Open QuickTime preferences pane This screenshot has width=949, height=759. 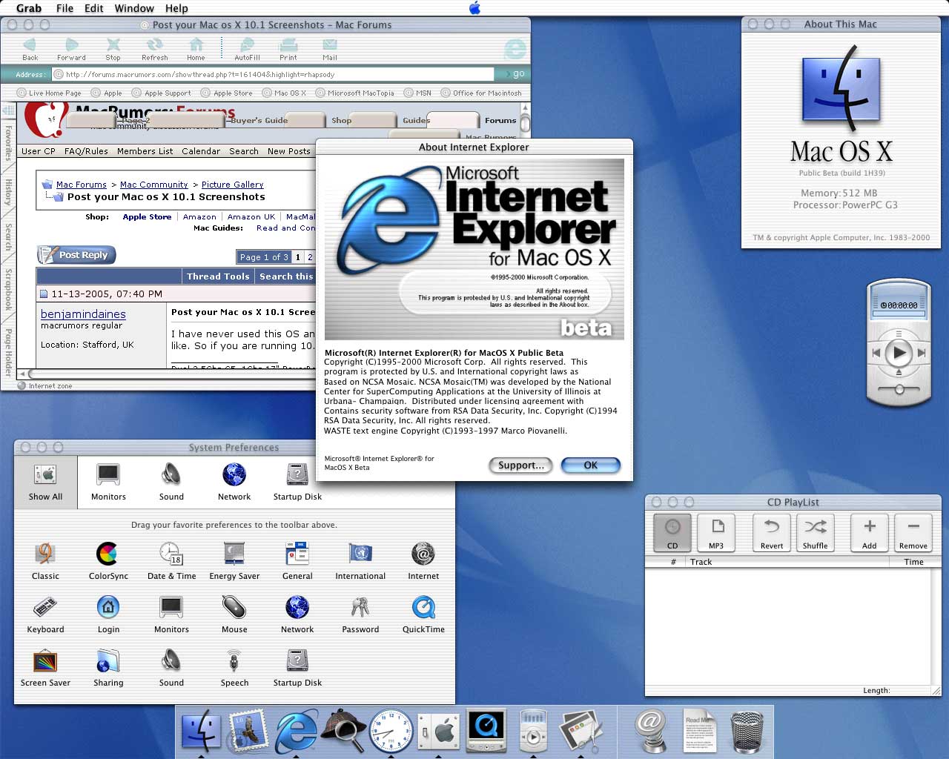(x=423, y=614)
